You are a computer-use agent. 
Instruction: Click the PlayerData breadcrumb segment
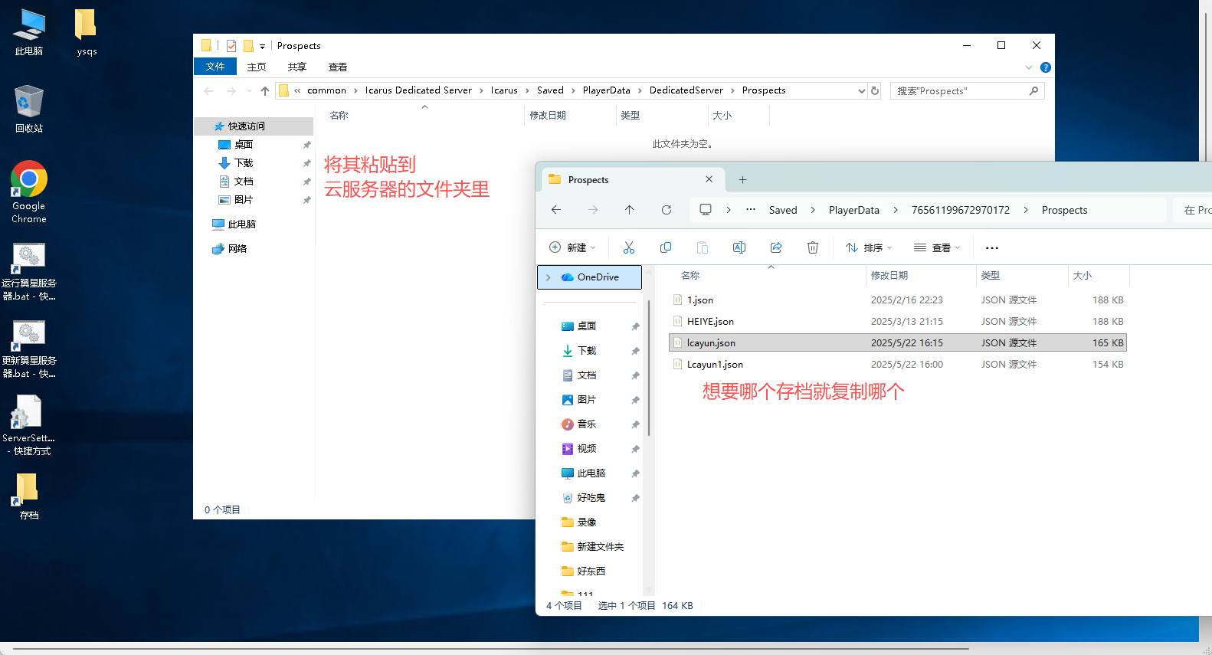click(x=853, y=210)
